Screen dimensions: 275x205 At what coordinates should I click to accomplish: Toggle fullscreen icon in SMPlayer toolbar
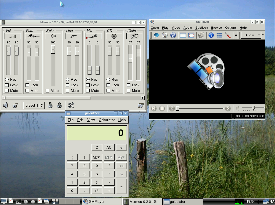(191, 35)
